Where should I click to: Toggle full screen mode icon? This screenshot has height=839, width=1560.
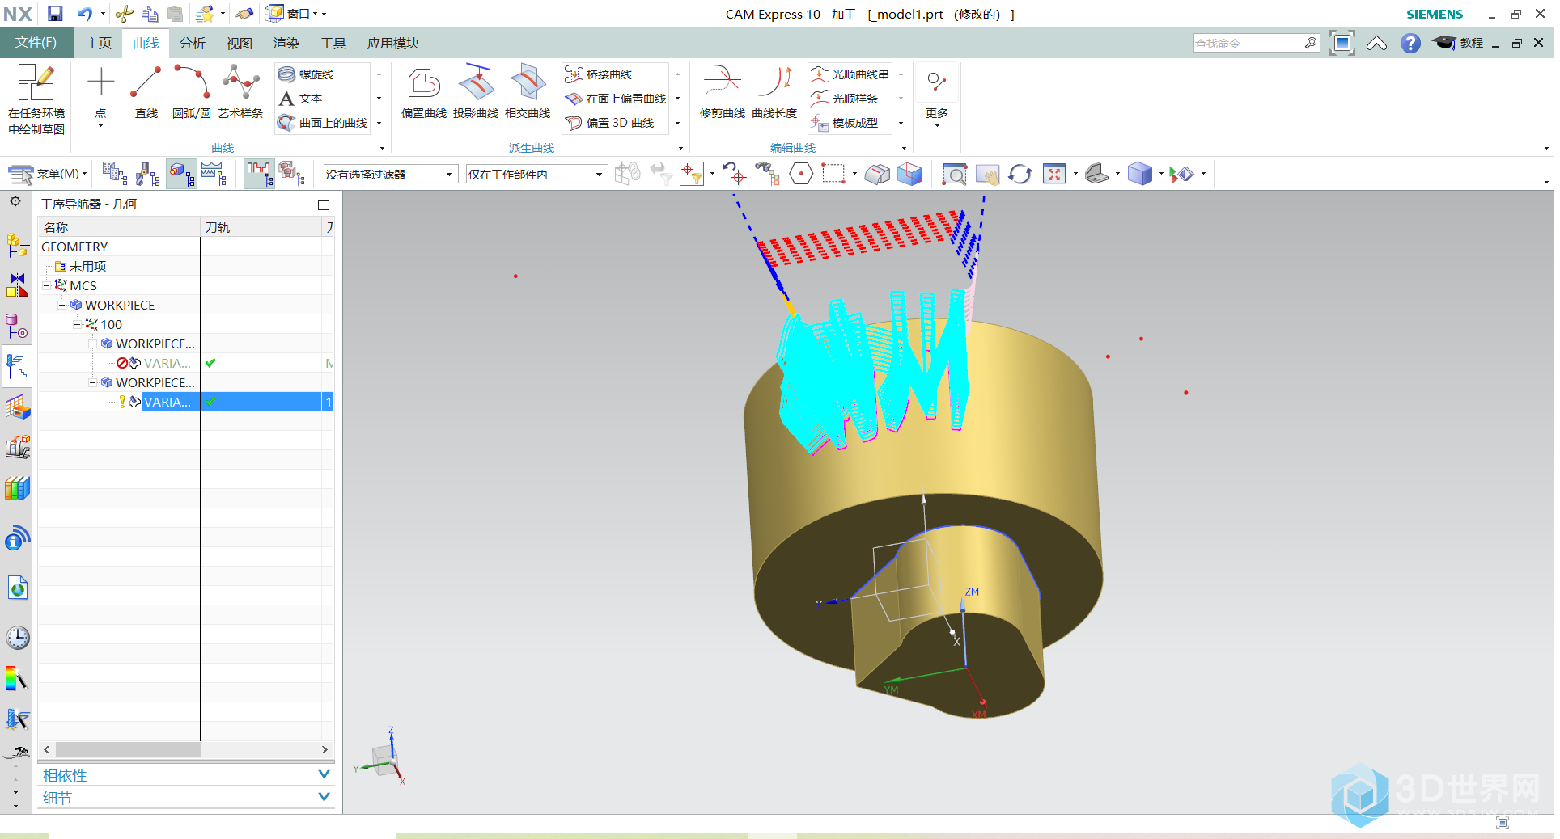[1342, 43]
